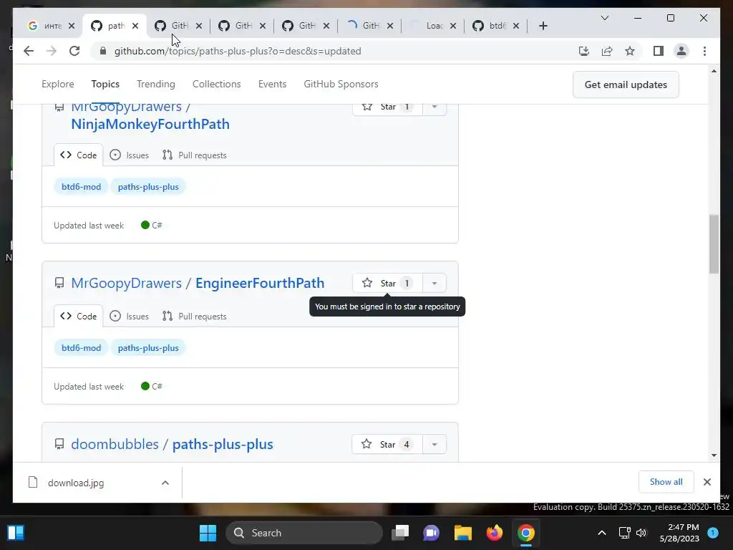
Task: Click paths-plus-plus tag under EngineerFourthPath
Action: [148, 348]
